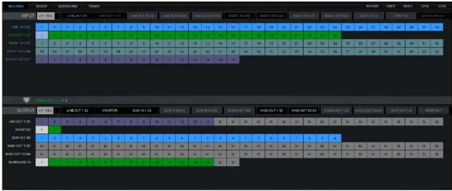Screen dimensions: 452x191
Task: Select channel 1 in MADI1 IN 1-32 row
Action: [x=42, y=44]
